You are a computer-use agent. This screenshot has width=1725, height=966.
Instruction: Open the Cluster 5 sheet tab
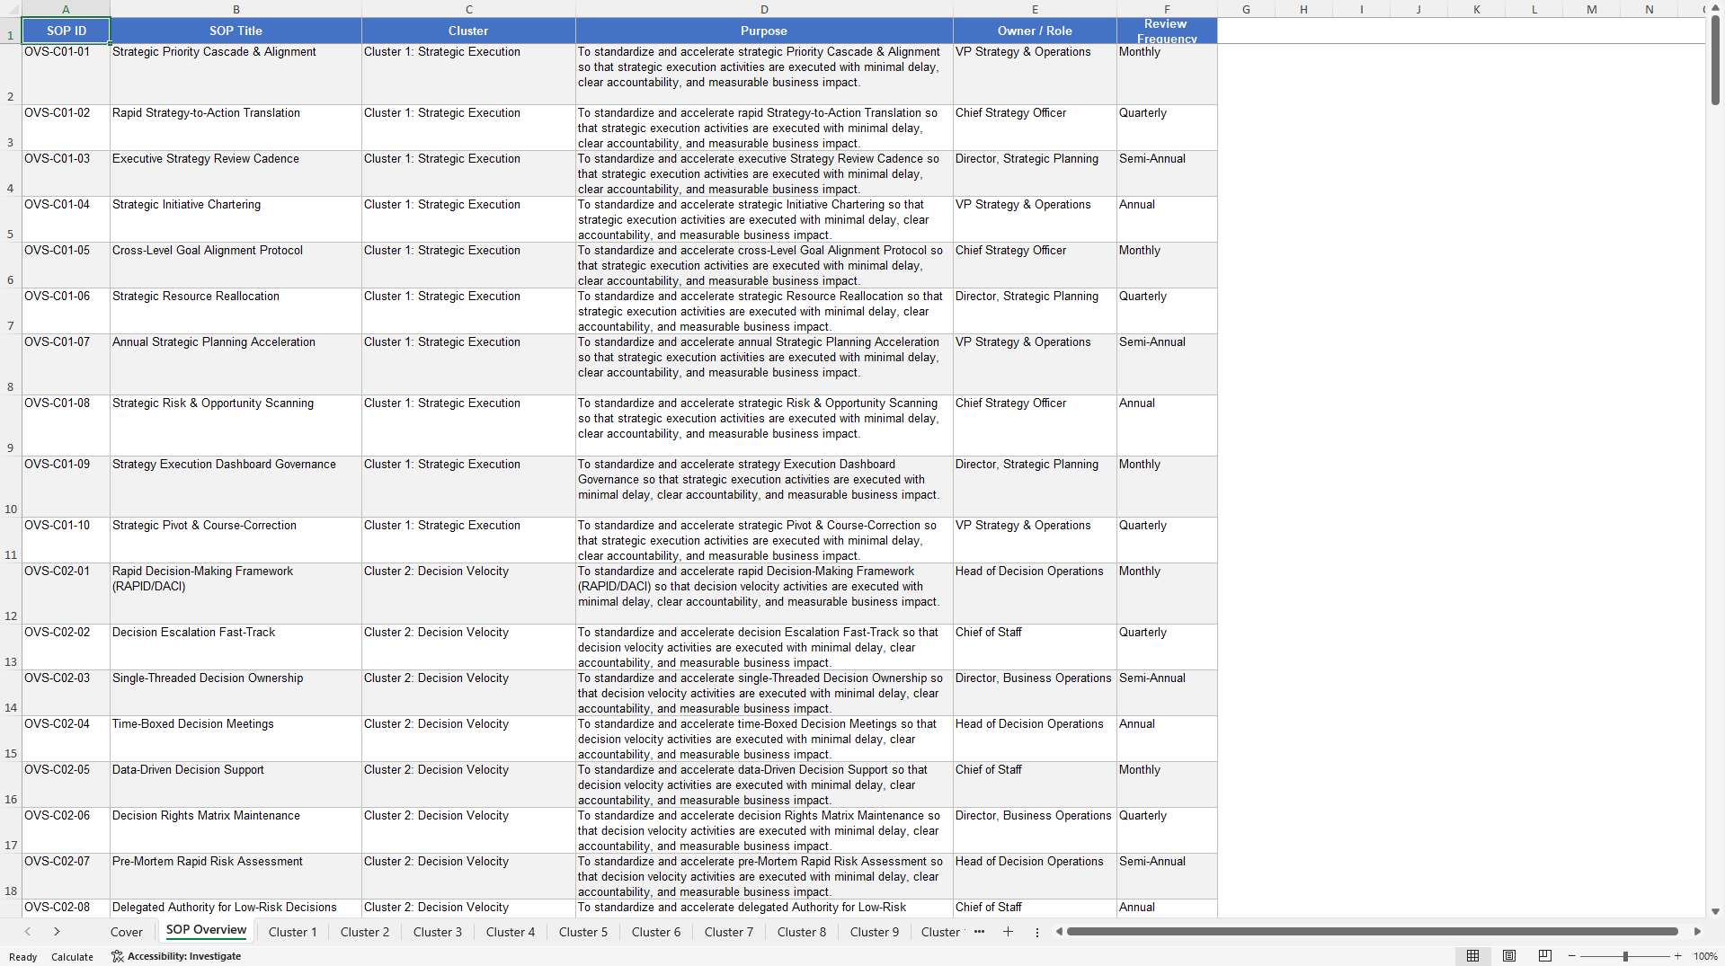tap(583, 932)
